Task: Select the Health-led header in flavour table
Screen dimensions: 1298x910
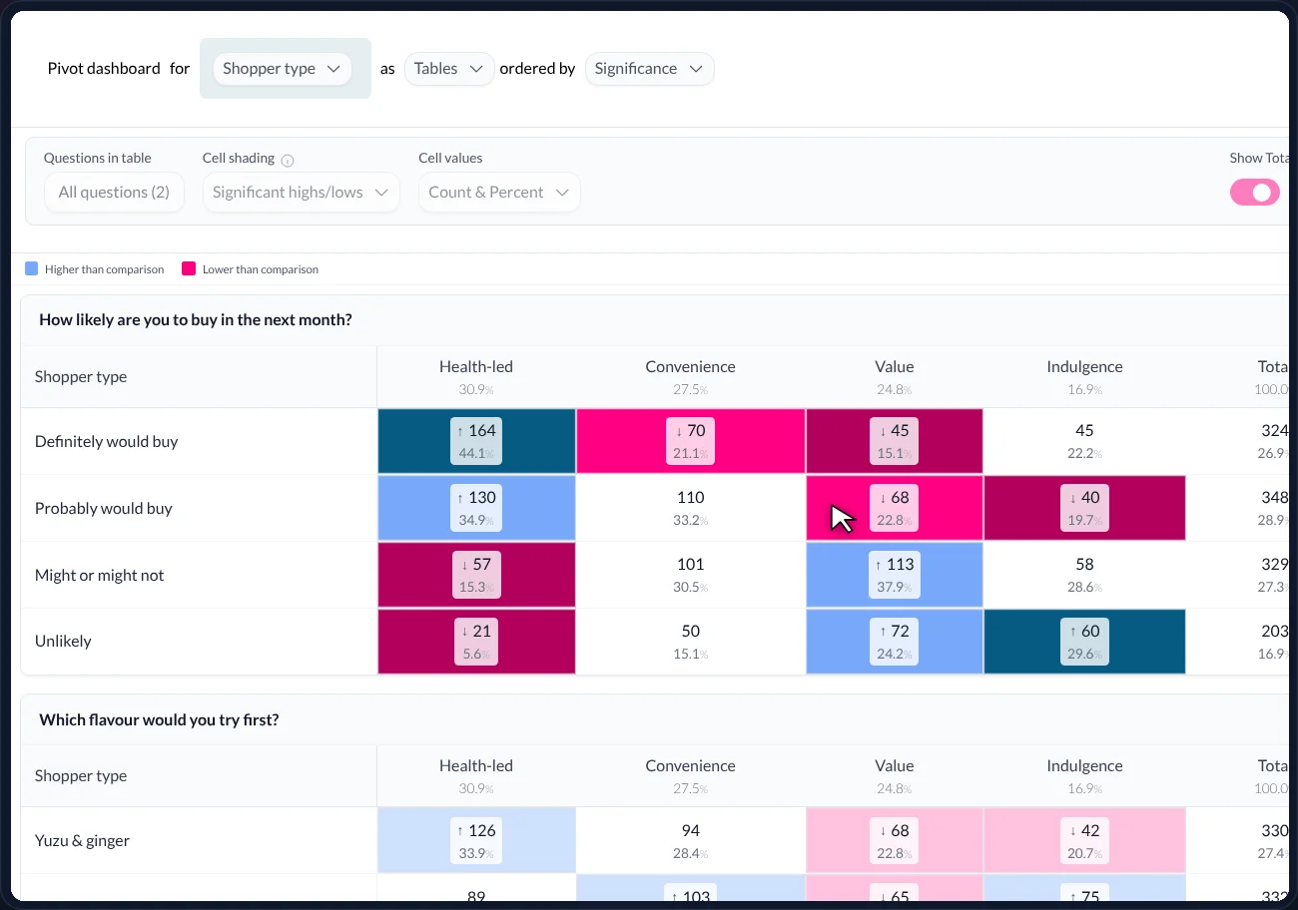Action: (476, 775)
